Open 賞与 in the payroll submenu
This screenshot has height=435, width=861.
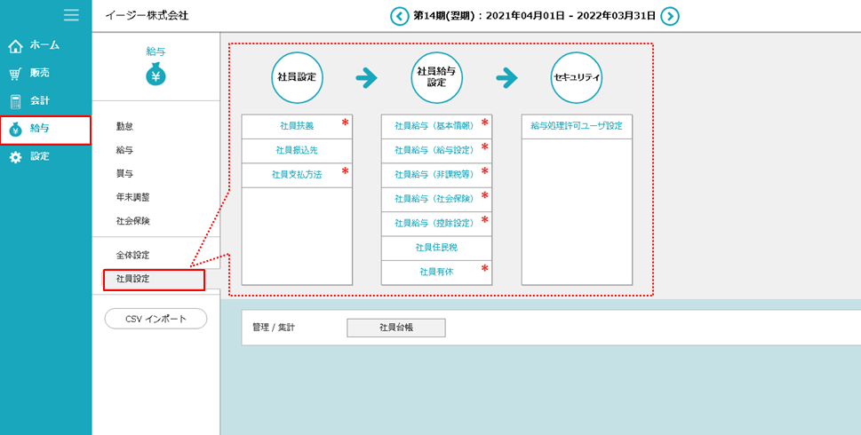(125, 174)
